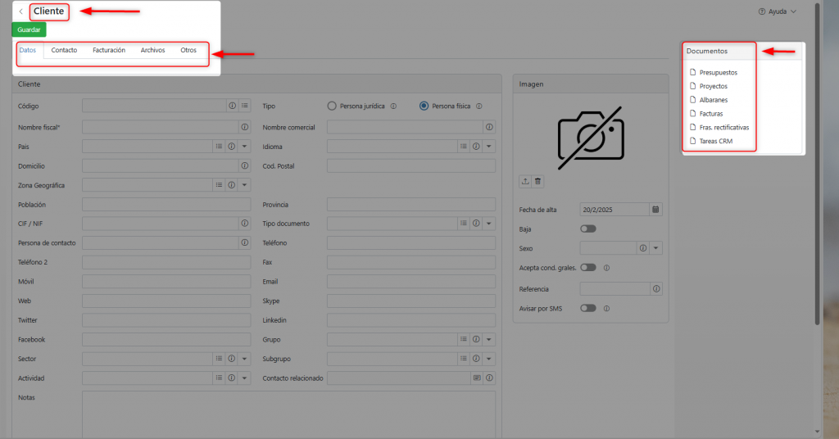Expand the País dropdown arrow

245,147
